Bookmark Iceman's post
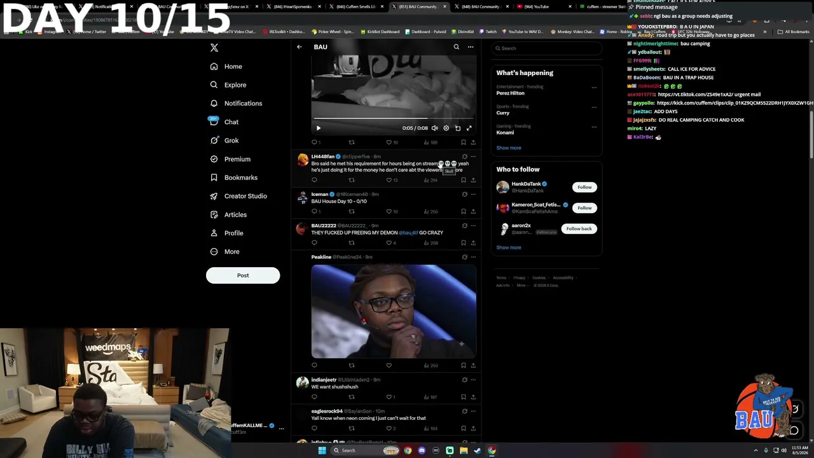Viewport: 814px width, 458px height. point(463,211)
